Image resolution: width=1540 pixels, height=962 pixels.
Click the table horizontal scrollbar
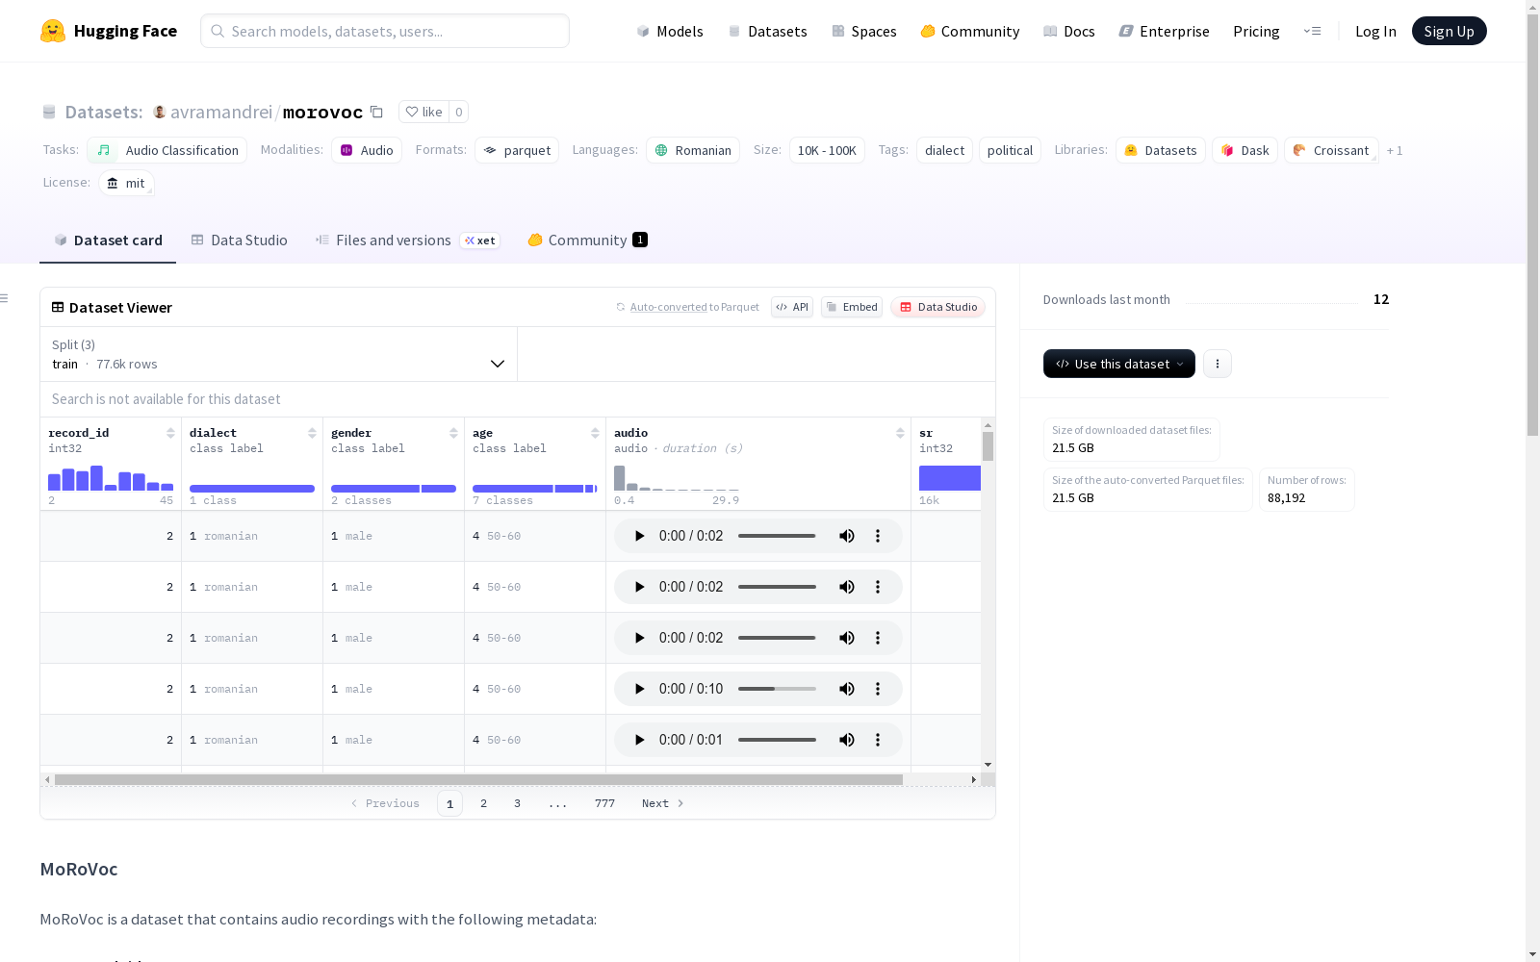point(478,779)
